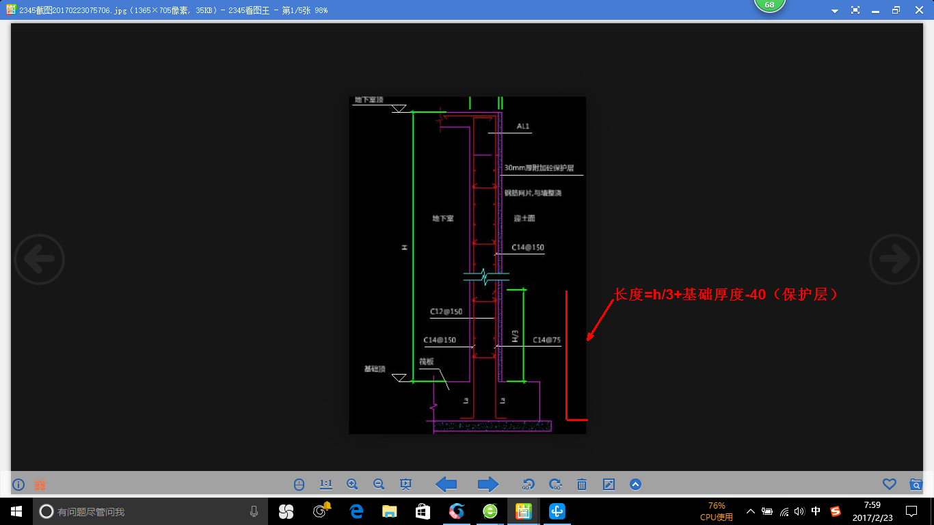
Task: Expand more tools with round up-arrow button
Action: [x=635, y=485]
